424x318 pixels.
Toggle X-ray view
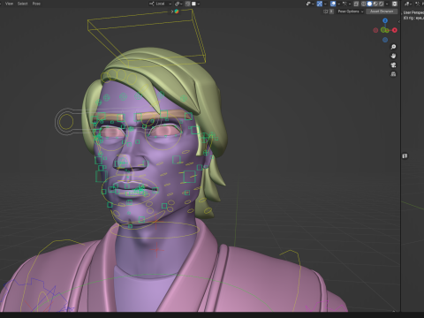click(x=356, y=4)
